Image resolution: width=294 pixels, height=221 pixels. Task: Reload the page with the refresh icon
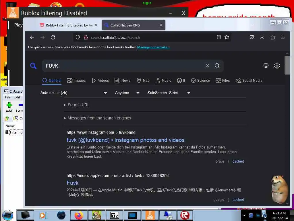pos(53,37)
